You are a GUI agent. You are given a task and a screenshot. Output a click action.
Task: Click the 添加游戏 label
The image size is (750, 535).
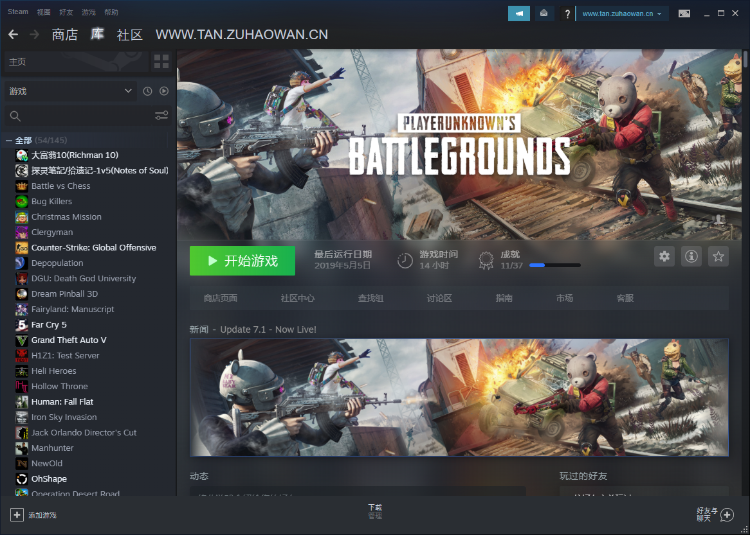pos(42,516)
